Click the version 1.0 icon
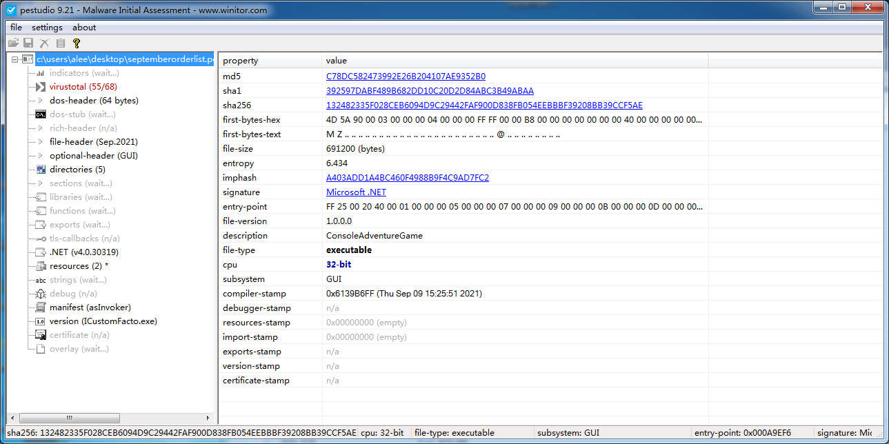 (x=41, y=321)
